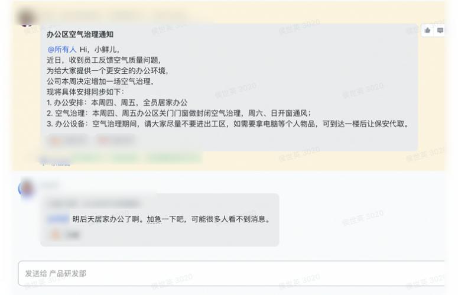Click the blurred blue mention before 明后天
458x295 pixels.
[58, 219]
